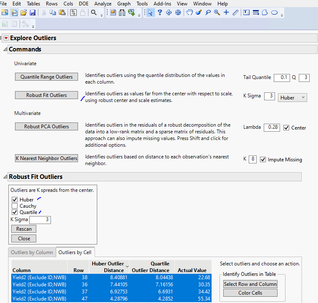Open the Tables menu
318x303 pixels.
pyautogui.click(x=33, y=4)
